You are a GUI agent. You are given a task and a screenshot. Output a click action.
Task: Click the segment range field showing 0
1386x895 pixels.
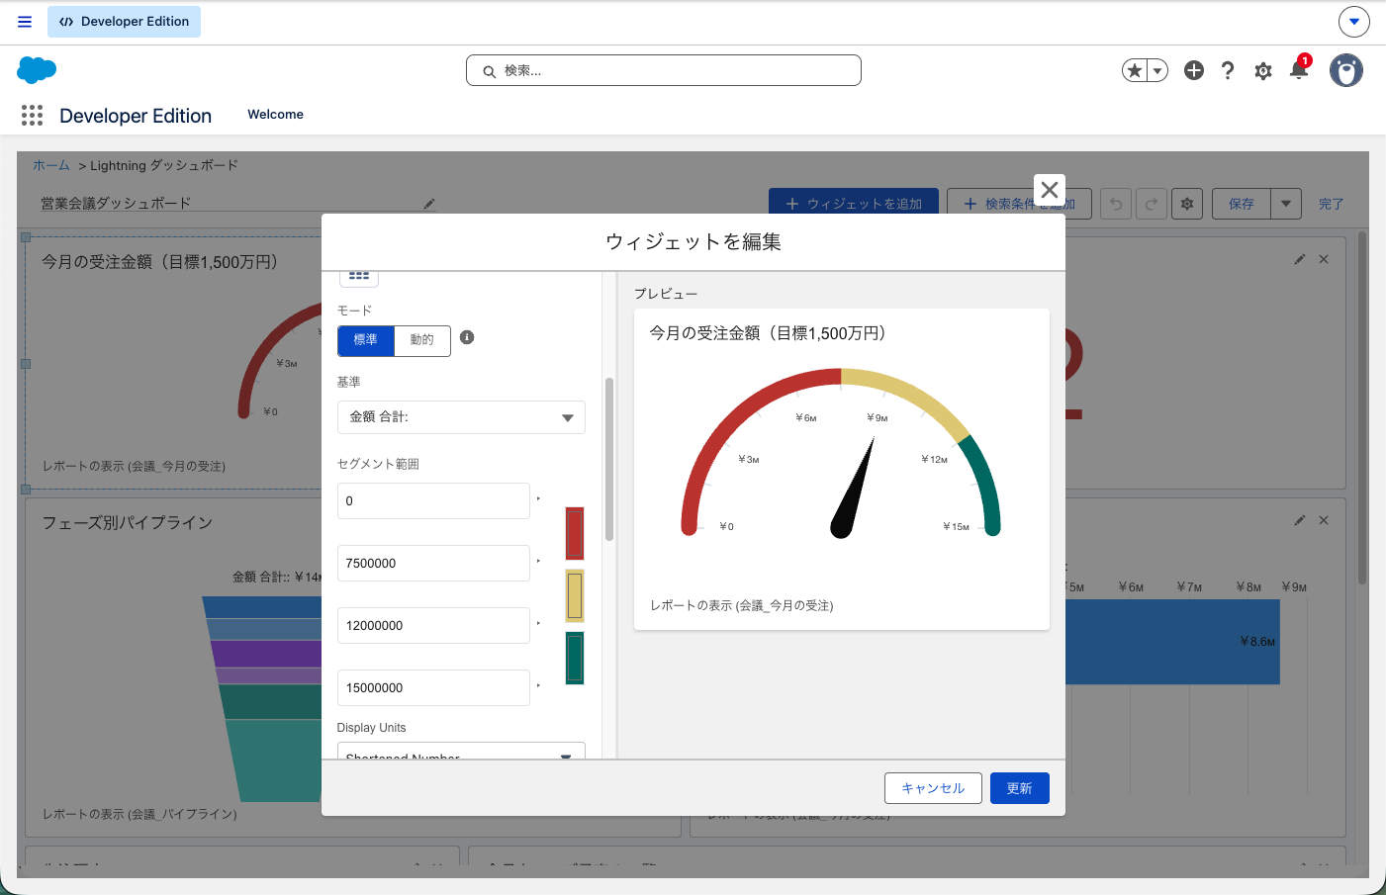433,501
